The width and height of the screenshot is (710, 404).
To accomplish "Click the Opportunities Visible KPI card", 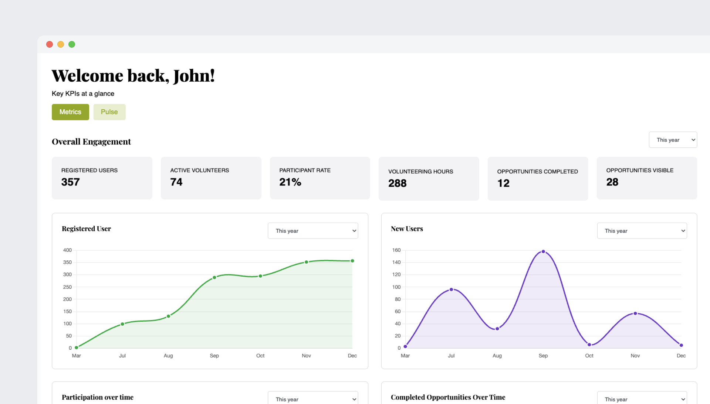I will tap(646, 178).
